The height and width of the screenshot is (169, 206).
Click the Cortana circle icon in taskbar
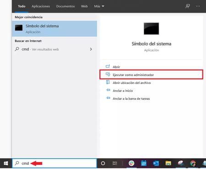103,164
